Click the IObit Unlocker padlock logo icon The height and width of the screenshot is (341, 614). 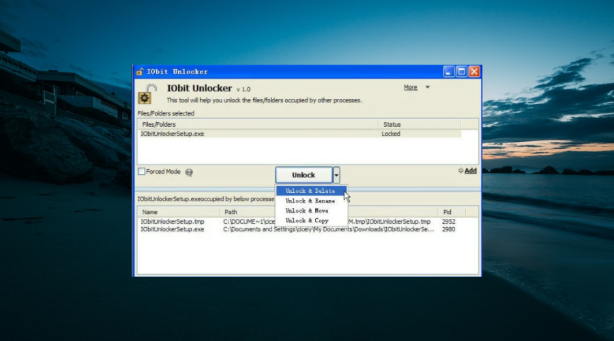(147, 93)
